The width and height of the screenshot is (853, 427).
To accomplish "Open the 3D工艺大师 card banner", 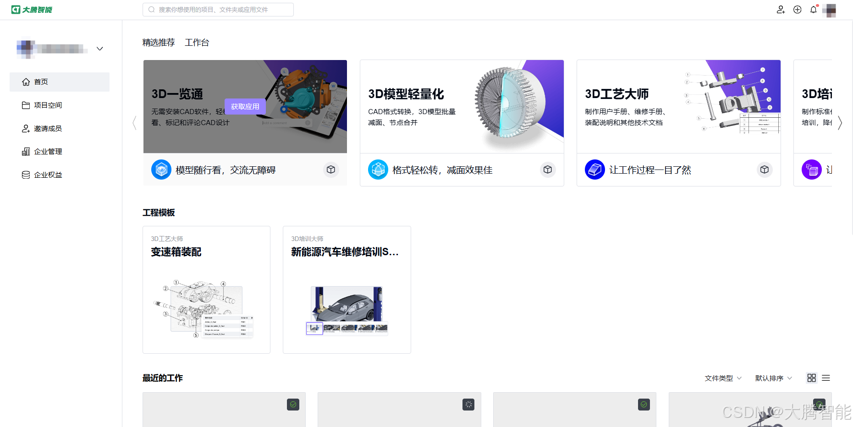I will click(x=679, y=106).
